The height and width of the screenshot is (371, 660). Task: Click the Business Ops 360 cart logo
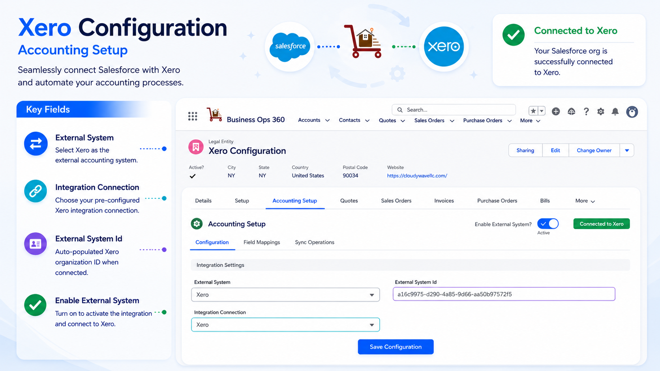(x=214, y=115)
